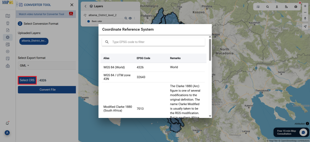310x142 pixels.
Task: Reset map north with compass
Action: [305, 18]
